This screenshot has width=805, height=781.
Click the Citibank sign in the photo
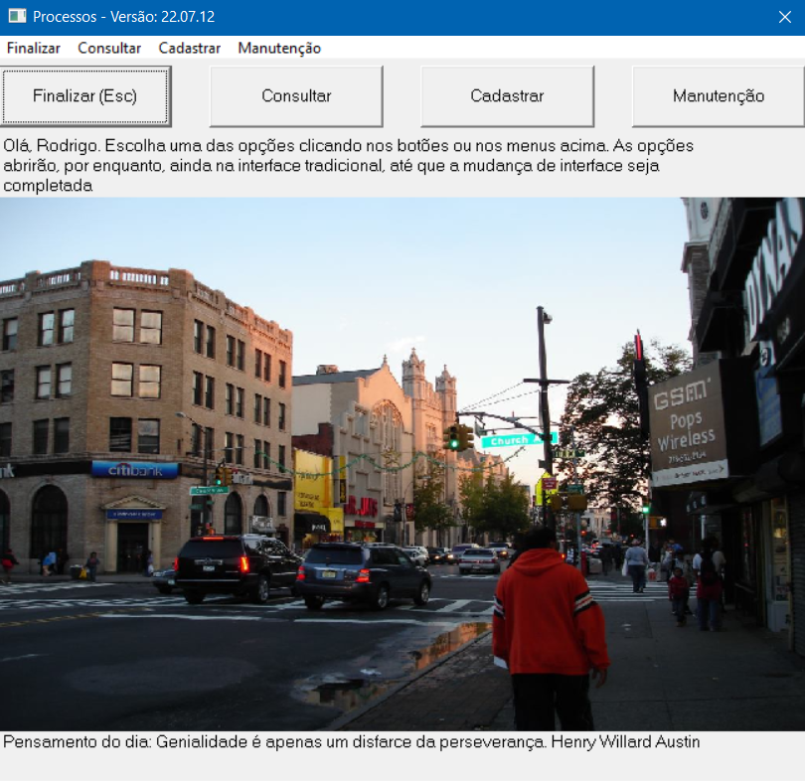pos(134,469)
